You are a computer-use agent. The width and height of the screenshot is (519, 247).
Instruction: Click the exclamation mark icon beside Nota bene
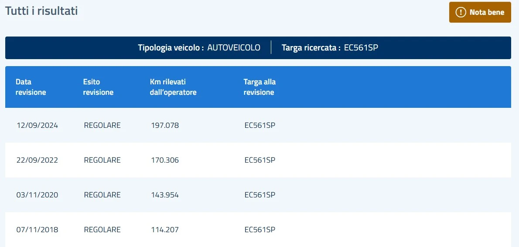[x=461, y=12]
